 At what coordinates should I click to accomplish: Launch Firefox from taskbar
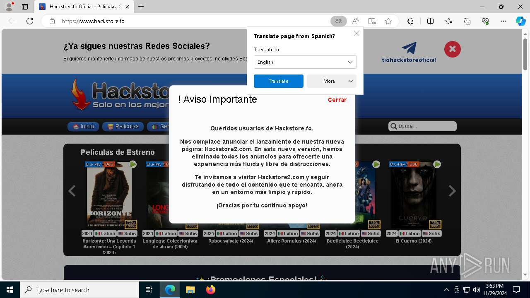point(211,290)
